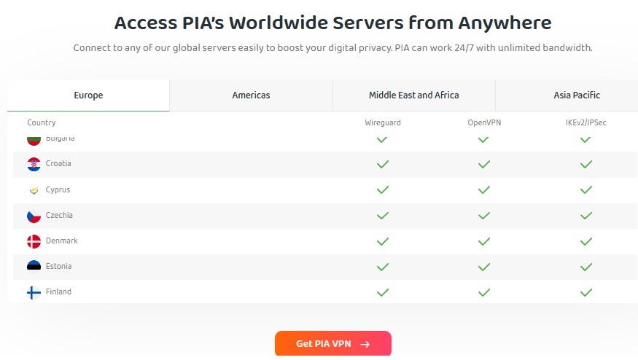Click the arrow icon in Get PIA VPN button

365,344
